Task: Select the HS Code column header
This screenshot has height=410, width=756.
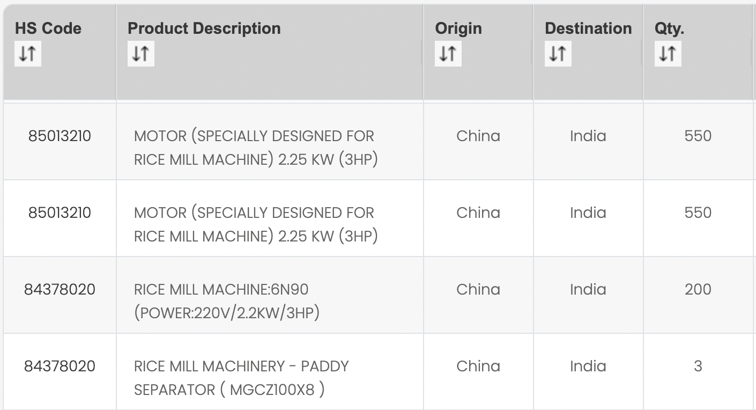Action: (x=48, y=28)
